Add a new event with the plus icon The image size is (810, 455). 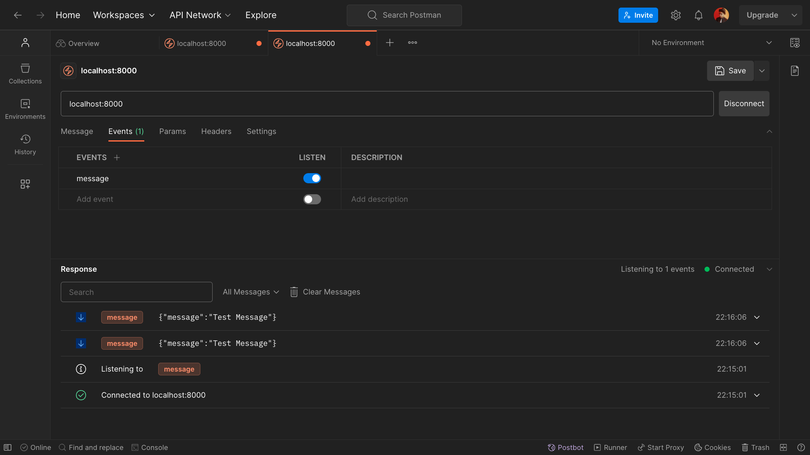coord(117,158)
